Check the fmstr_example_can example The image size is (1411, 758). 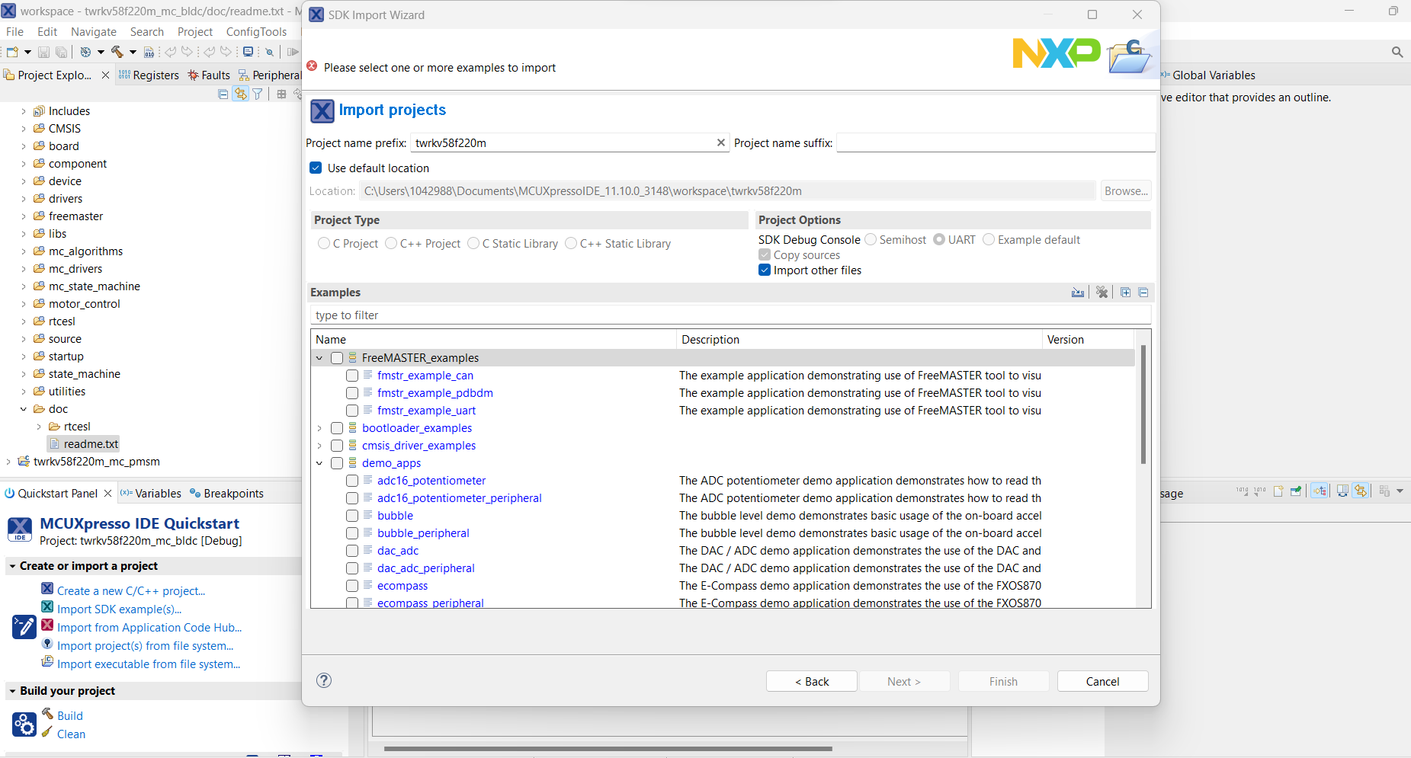(x=352, y=375)
